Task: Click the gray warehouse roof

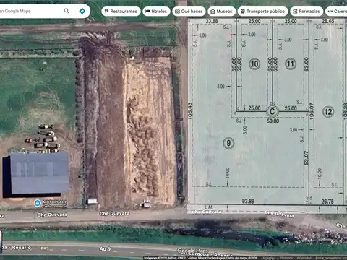Action: pos(40,172)
